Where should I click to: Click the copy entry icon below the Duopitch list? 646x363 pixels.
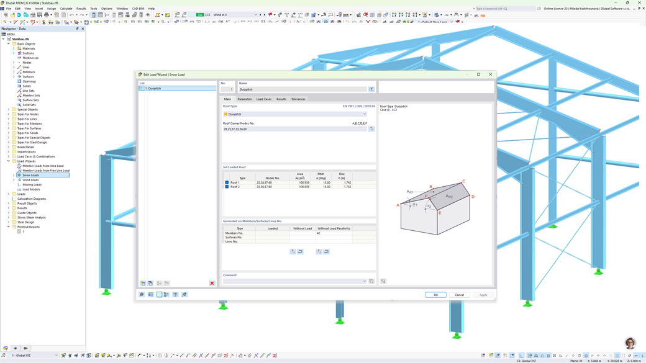tap(150, 283)
